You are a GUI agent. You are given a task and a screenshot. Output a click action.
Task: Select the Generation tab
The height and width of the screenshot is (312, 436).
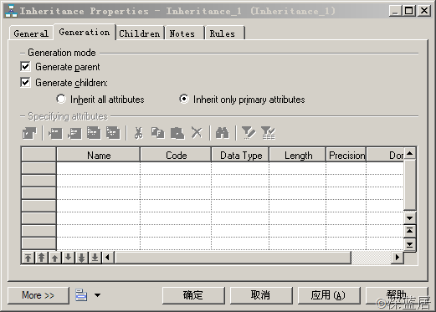(85, 32)
